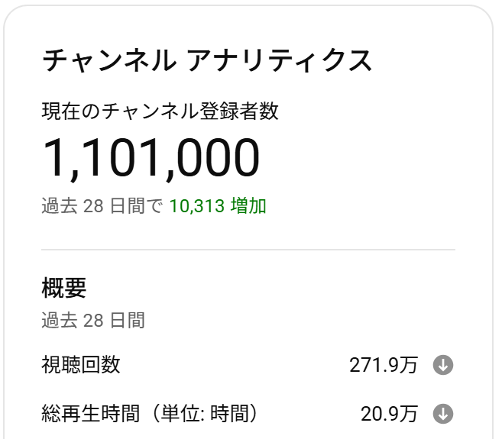Click the green 10,313 number
The image size is (502, 439).
pos(196,205)
